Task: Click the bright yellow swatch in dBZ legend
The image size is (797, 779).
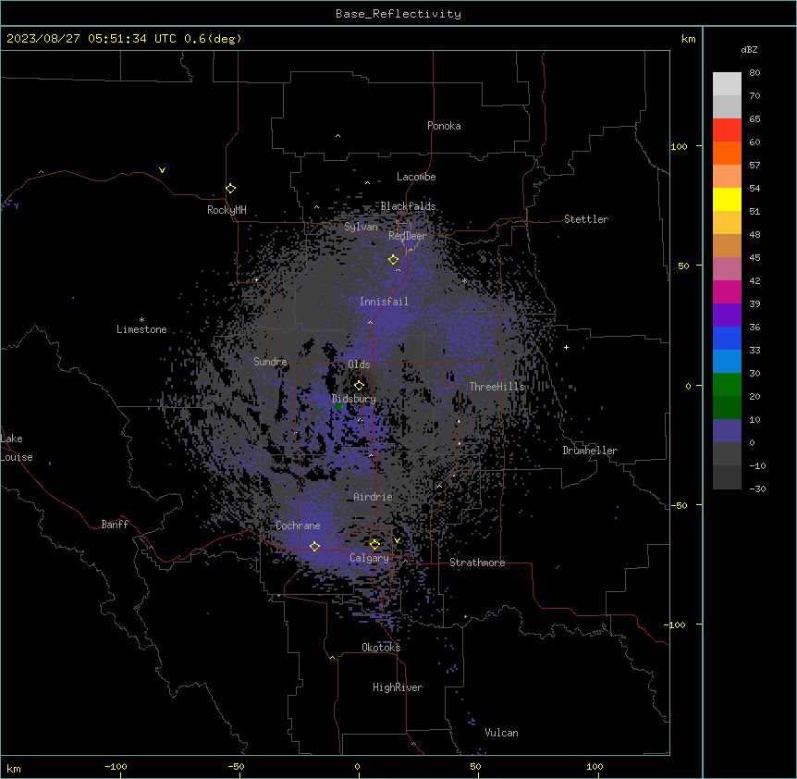Action: click(x=727, y=199)
